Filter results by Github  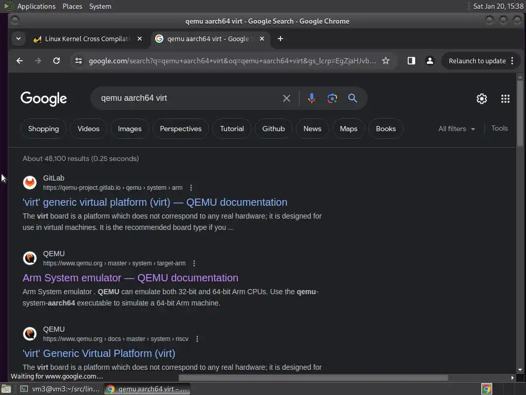pyautogui.click(x=273, y=129)
